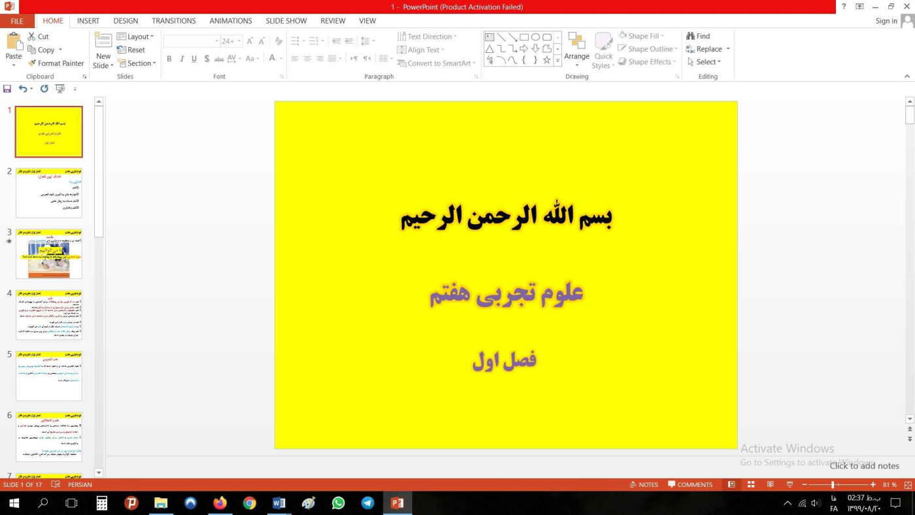Select slide 4 thumbnail in panel

point(49,315)
